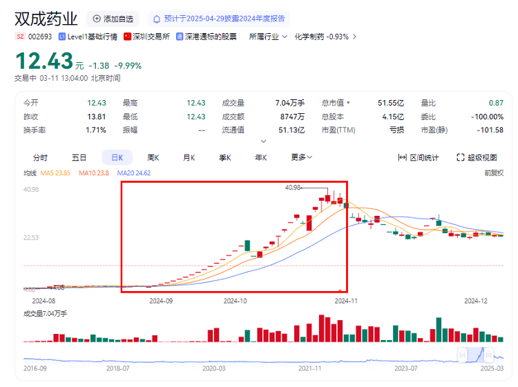Click the MA5 23.85 indicator label
This screenshot has width=518, height=387.
tap(55, 173)
